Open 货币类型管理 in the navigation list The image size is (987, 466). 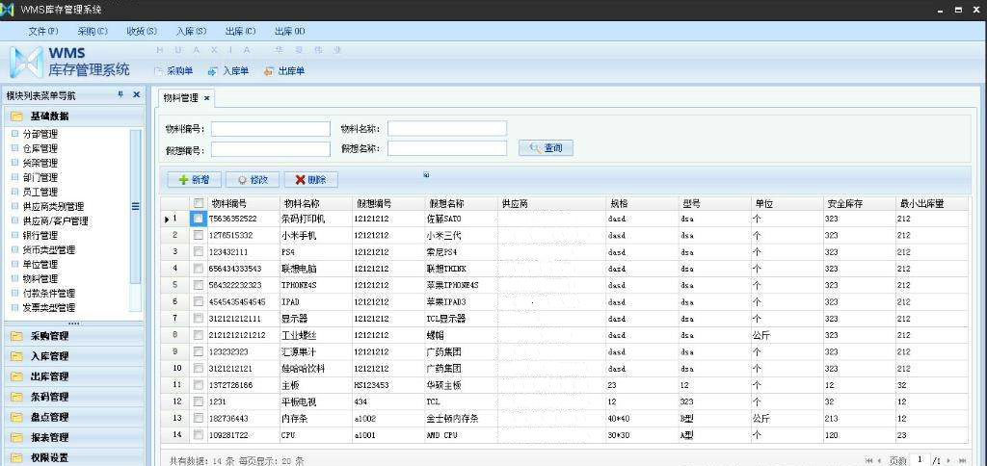(x=49, y=249)
